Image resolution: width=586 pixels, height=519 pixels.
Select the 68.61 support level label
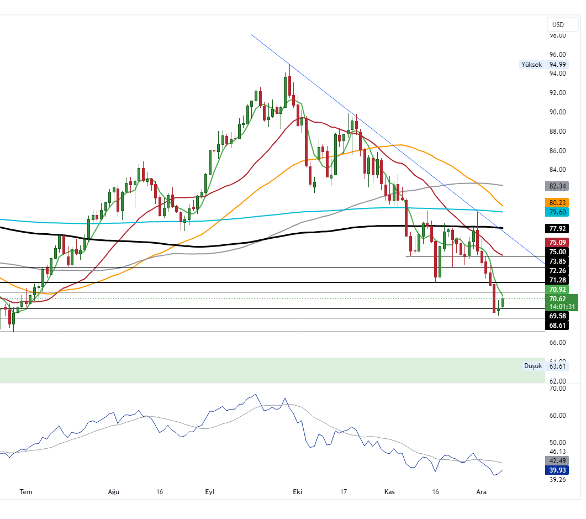557,326
